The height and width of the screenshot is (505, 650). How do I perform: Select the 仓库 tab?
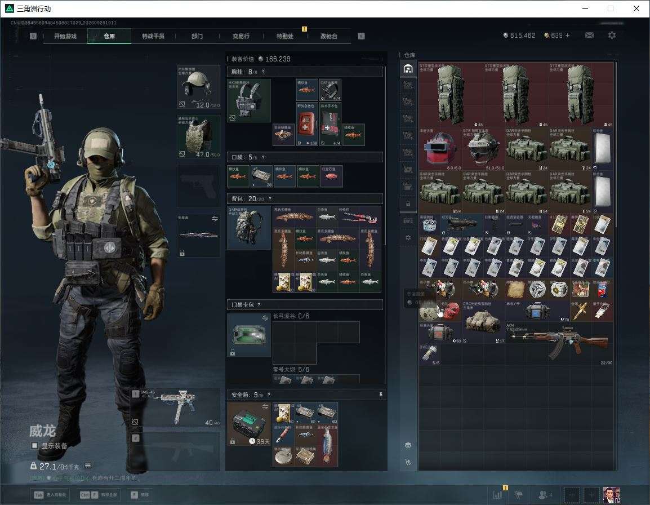[109, 36]
